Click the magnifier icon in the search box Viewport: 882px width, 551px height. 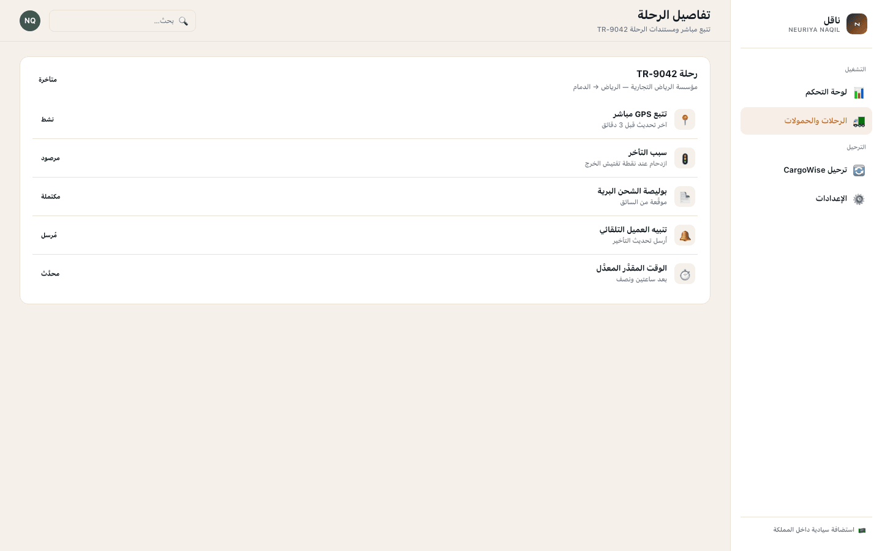coord(183,21)
